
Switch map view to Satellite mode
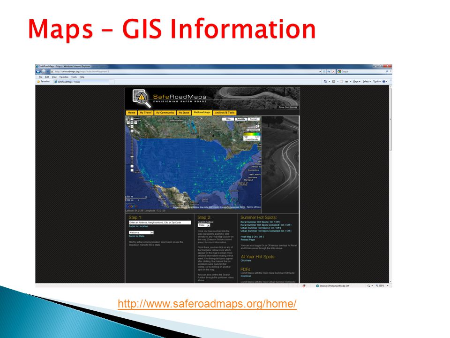(x=241, y=119)
